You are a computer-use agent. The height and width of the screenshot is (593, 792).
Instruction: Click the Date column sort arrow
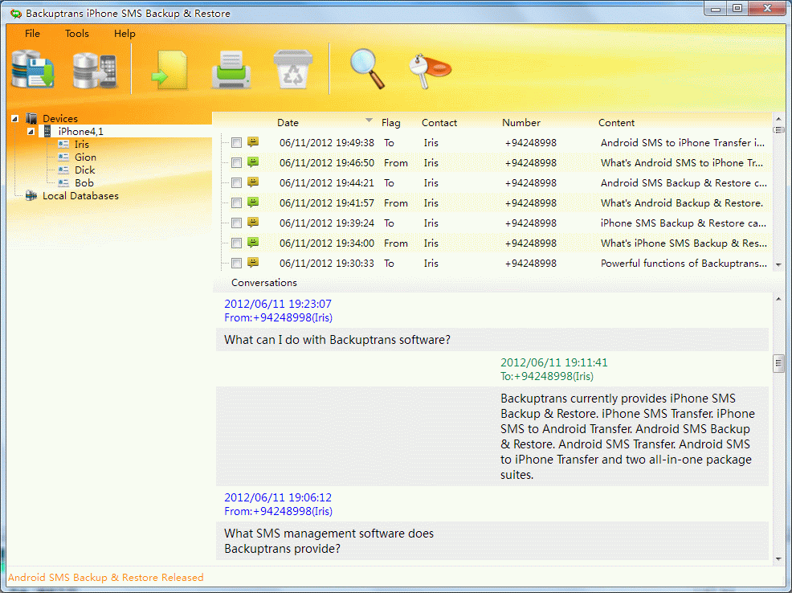click(x=370, y=120)
